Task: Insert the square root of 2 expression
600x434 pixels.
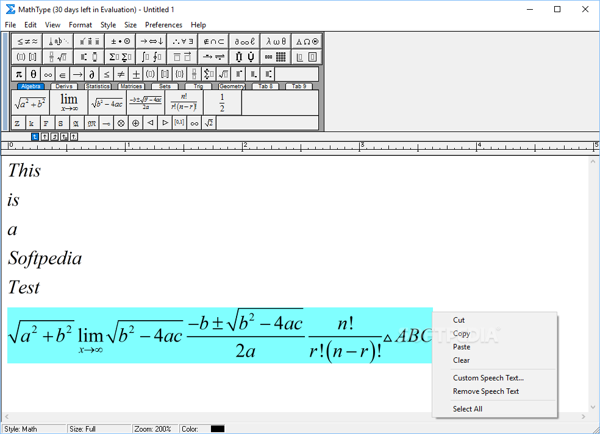Action: coord(209,123)
